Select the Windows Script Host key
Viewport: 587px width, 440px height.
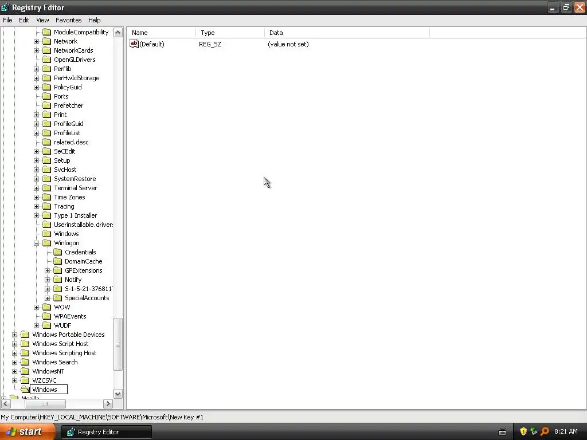pyautogui.click(x=60, y=344)
